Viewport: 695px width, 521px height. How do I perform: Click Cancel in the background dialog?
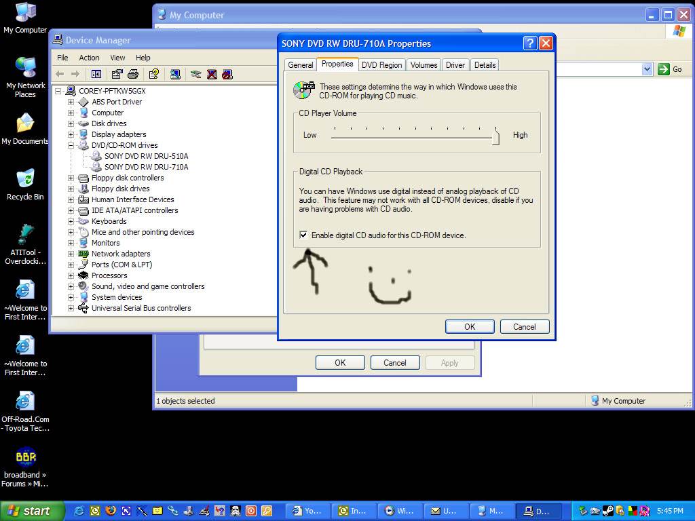point(394,362)
